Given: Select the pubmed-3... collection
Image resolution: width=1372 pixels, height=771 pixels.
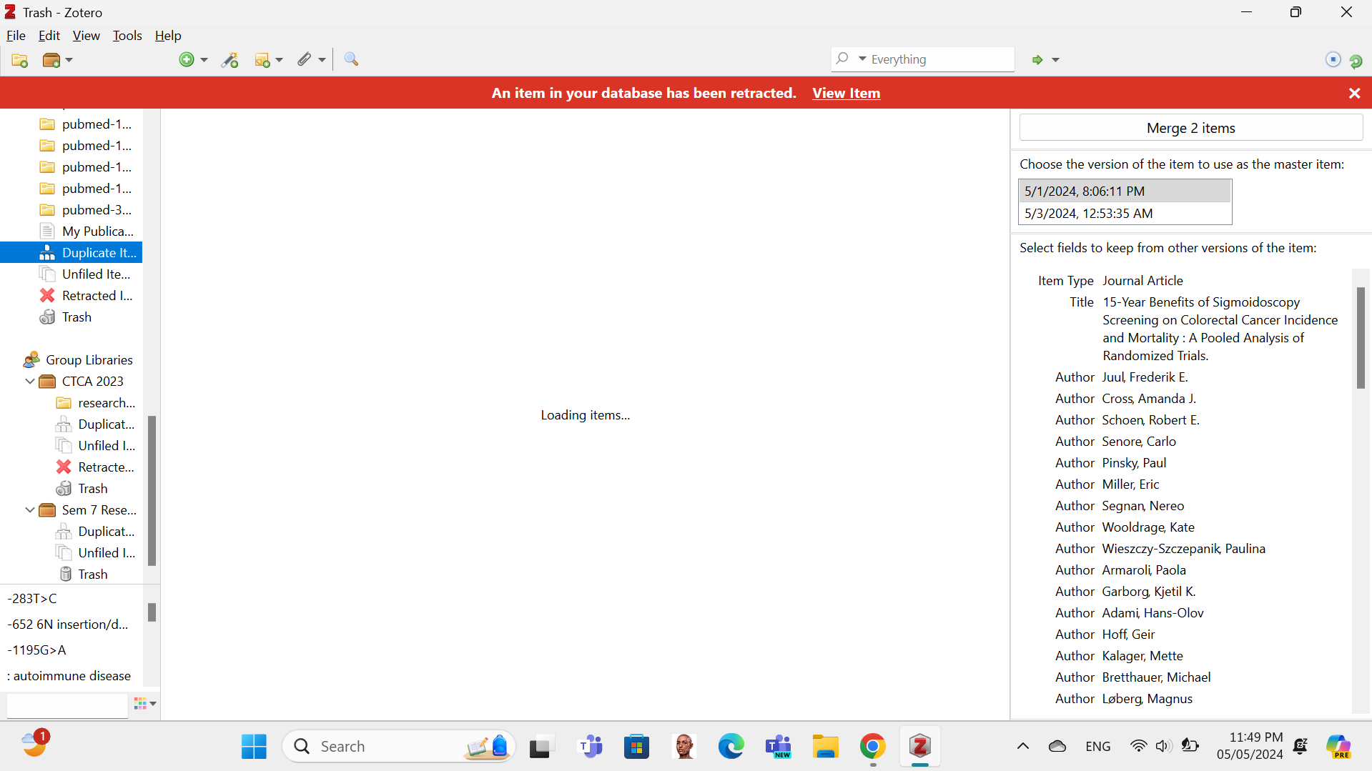Looking at the screenshot, I should [86, 209].
